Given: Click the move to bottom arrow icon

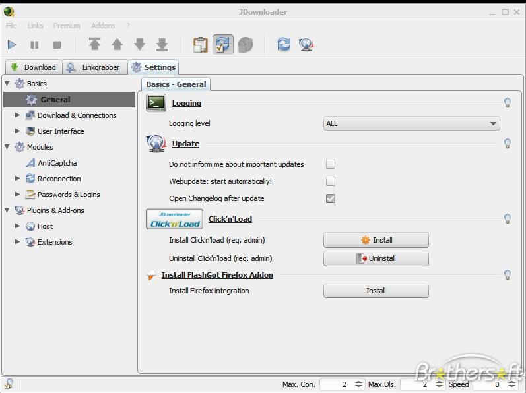Looking at the screenshot, I should point(162,44).
